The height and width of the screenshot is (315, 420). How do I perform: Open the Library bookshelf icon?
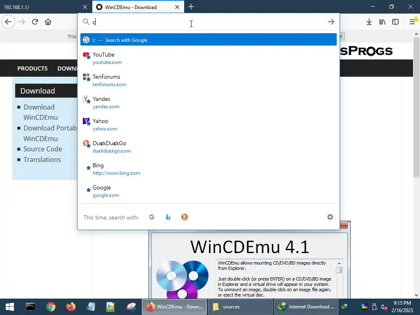click(x=382, y=22)
